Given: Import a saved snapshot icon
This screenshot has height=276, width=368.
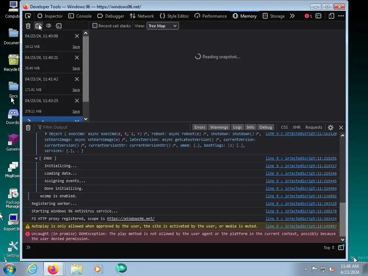Looking at the screenshot, I should point(59,26).
